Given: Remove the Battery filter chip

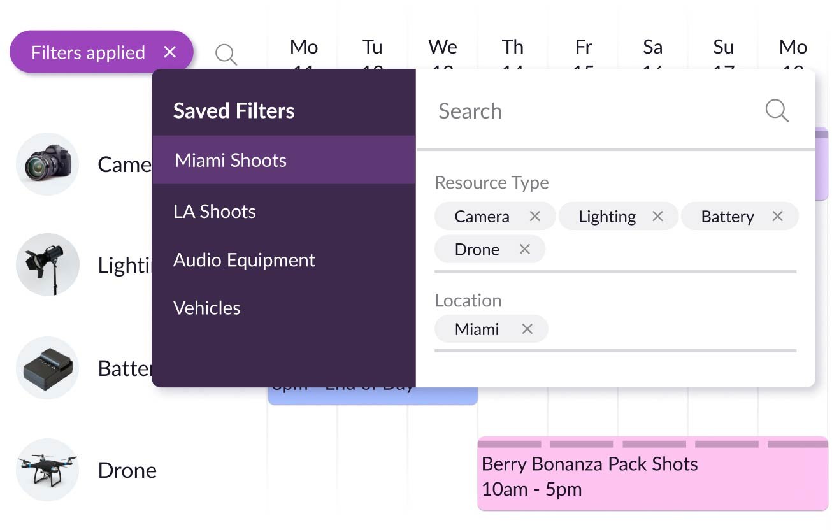Looking at the screenshot, I should tap(778, 216).
